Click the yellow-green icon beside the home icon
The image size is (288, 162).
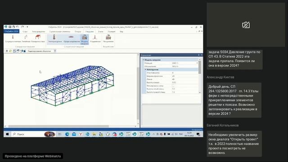10,51
